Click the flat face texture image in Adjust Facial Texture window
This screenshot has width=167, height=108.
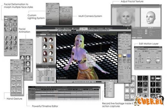[126, 17]
